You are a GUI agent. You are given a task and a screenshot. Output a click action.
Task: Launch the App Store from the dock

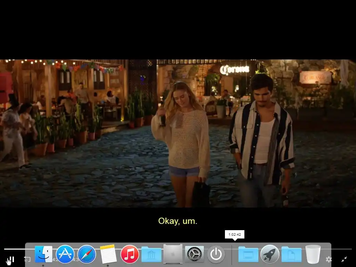pyautogui.click(x=65, y=254)
